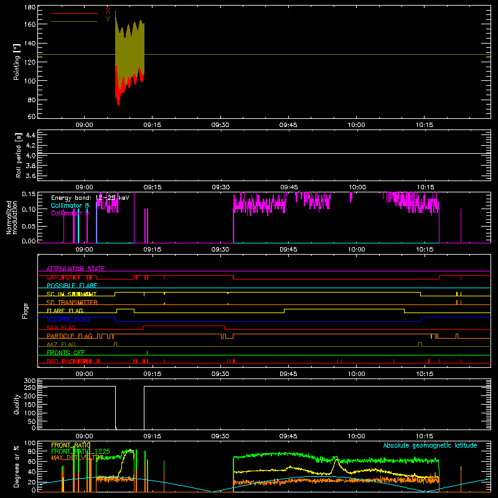Viewport: 498px width, 498px height.
Task: Click the 10:00 time label below modulation plot
Action: 357,250
